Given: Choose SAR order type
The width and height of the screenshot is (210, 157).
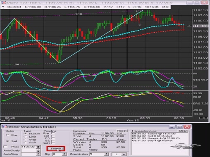Looking at the screenshot, I should [25, 143].
